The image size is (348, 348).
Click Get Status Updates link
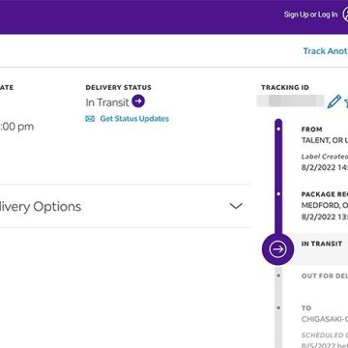click(134, 119)
